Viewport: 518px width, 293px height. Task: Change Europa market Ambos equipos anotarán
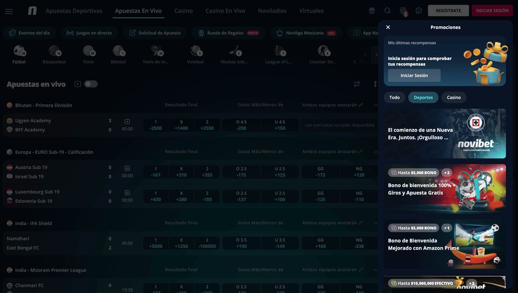(x=332, y=152)
